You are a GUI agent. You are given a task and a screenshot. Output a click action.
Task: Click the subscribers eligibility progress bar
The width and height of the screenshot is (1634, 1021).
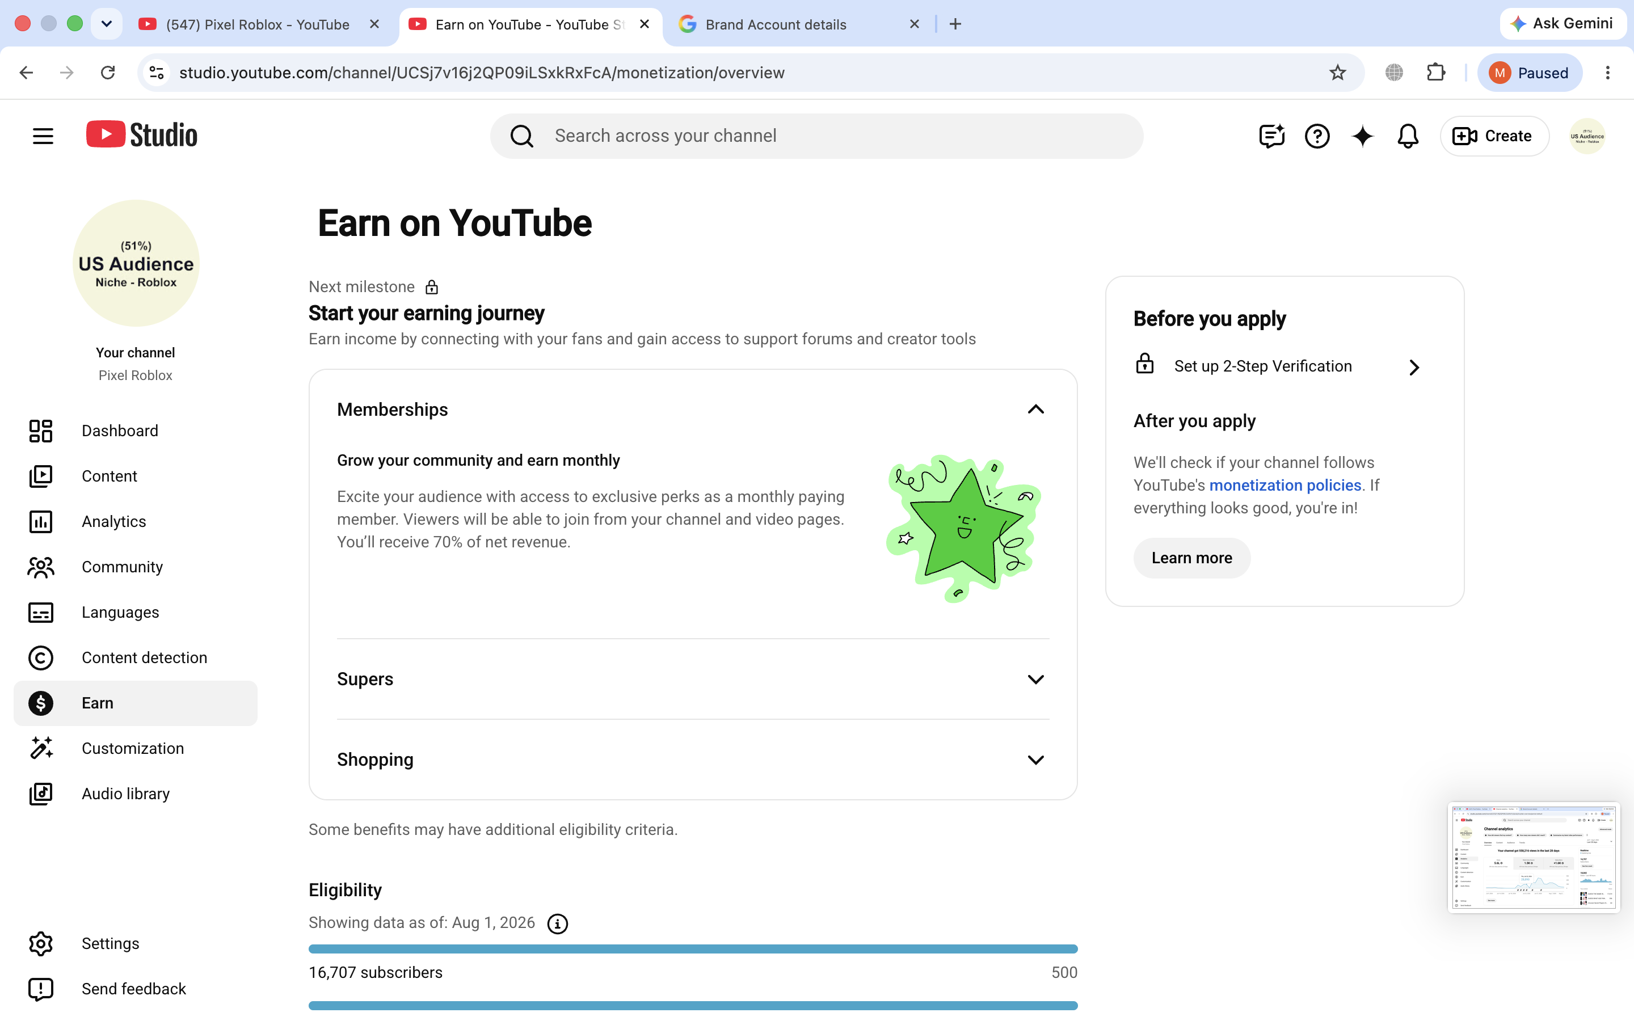693,949
